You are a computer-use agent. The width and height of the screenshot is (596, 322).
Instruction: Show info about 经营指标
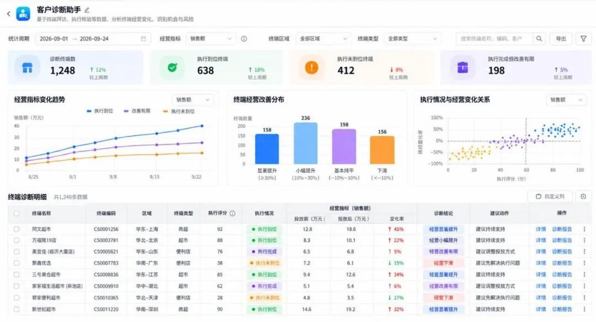click(x=244, y=39)
